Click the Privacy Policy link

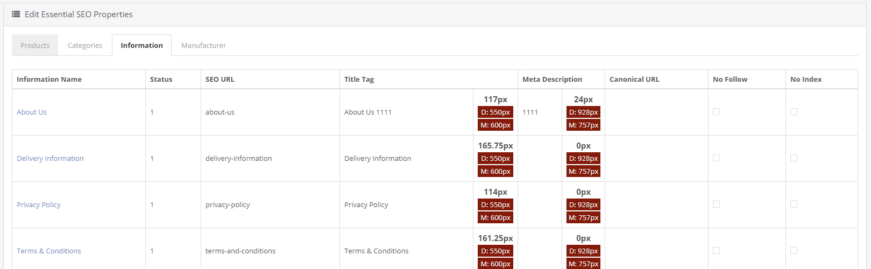(39, 204)
